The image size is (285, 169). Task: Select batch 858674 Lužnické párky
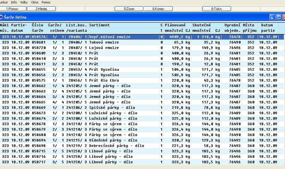pyautogui.click(x=142, y=119)
